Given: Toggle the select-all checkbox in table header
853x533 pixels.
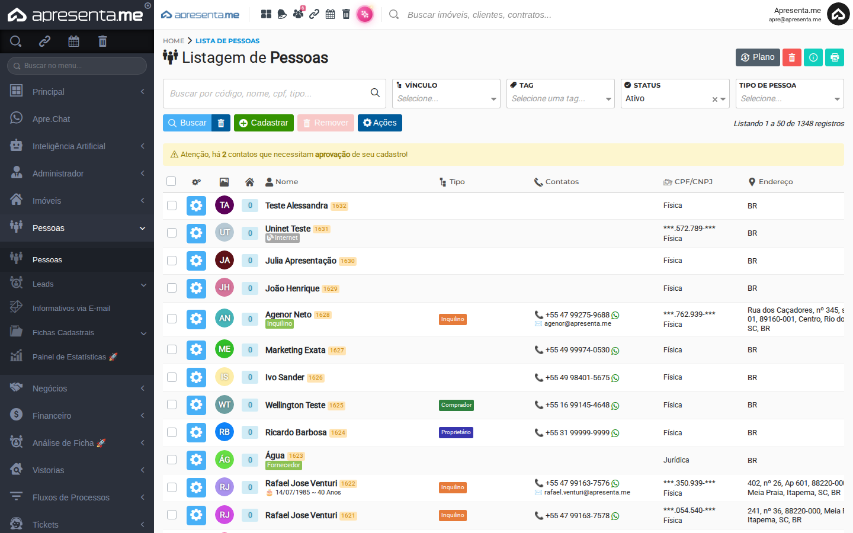Looking at the screenshot, I should coord(172,181).
